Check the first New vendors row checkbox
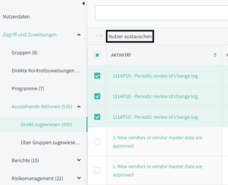The height and width of the screenshot is (185, 228). tap(97, 141)
